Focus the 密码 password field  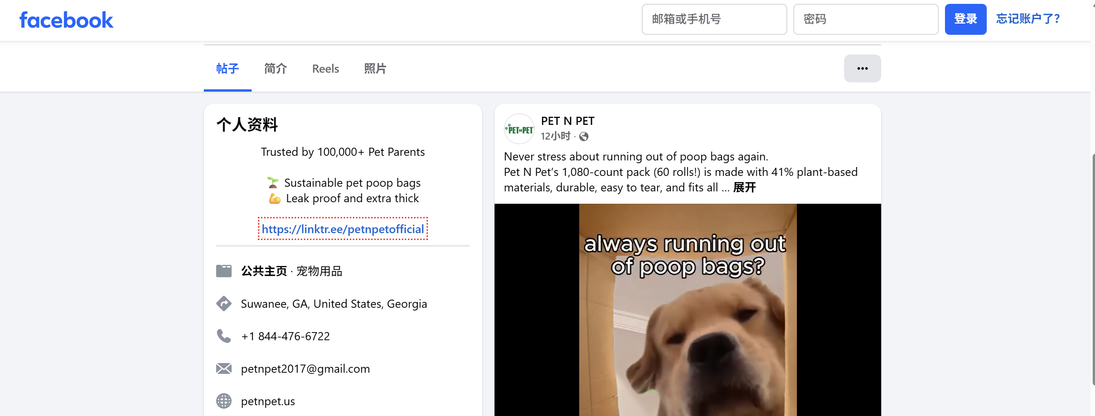865,19
